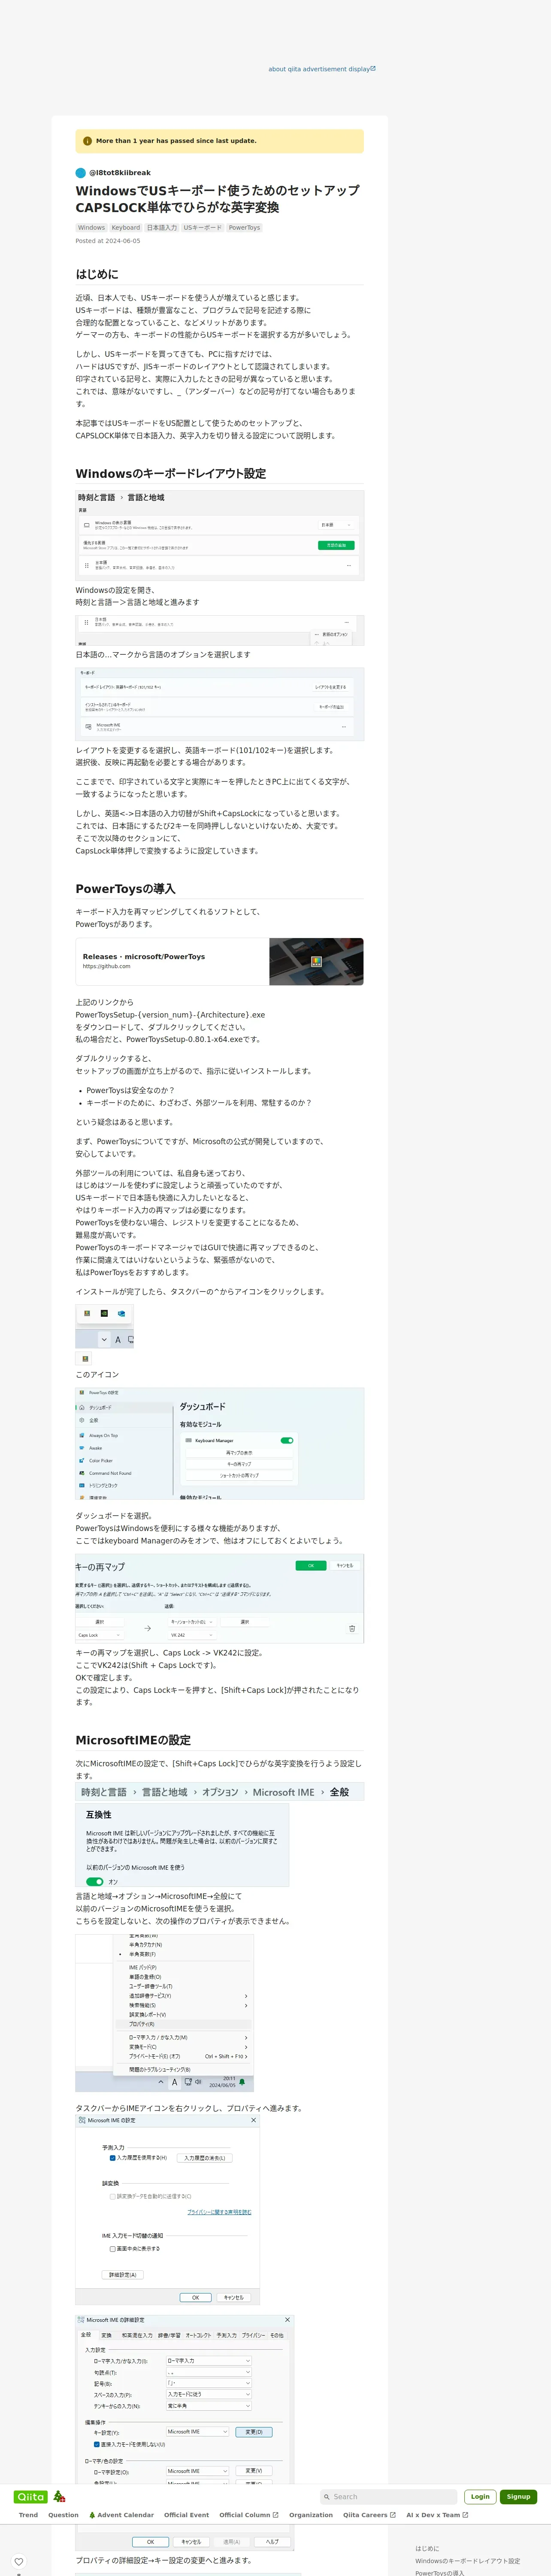This screenshot has height=2576, width=551.
Task: Expand ローマ字入力 / かな入力 submenu
Action: click(x=184, y=2037)
